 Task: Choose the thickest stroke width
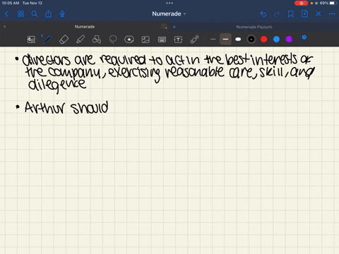pos(238,39)
